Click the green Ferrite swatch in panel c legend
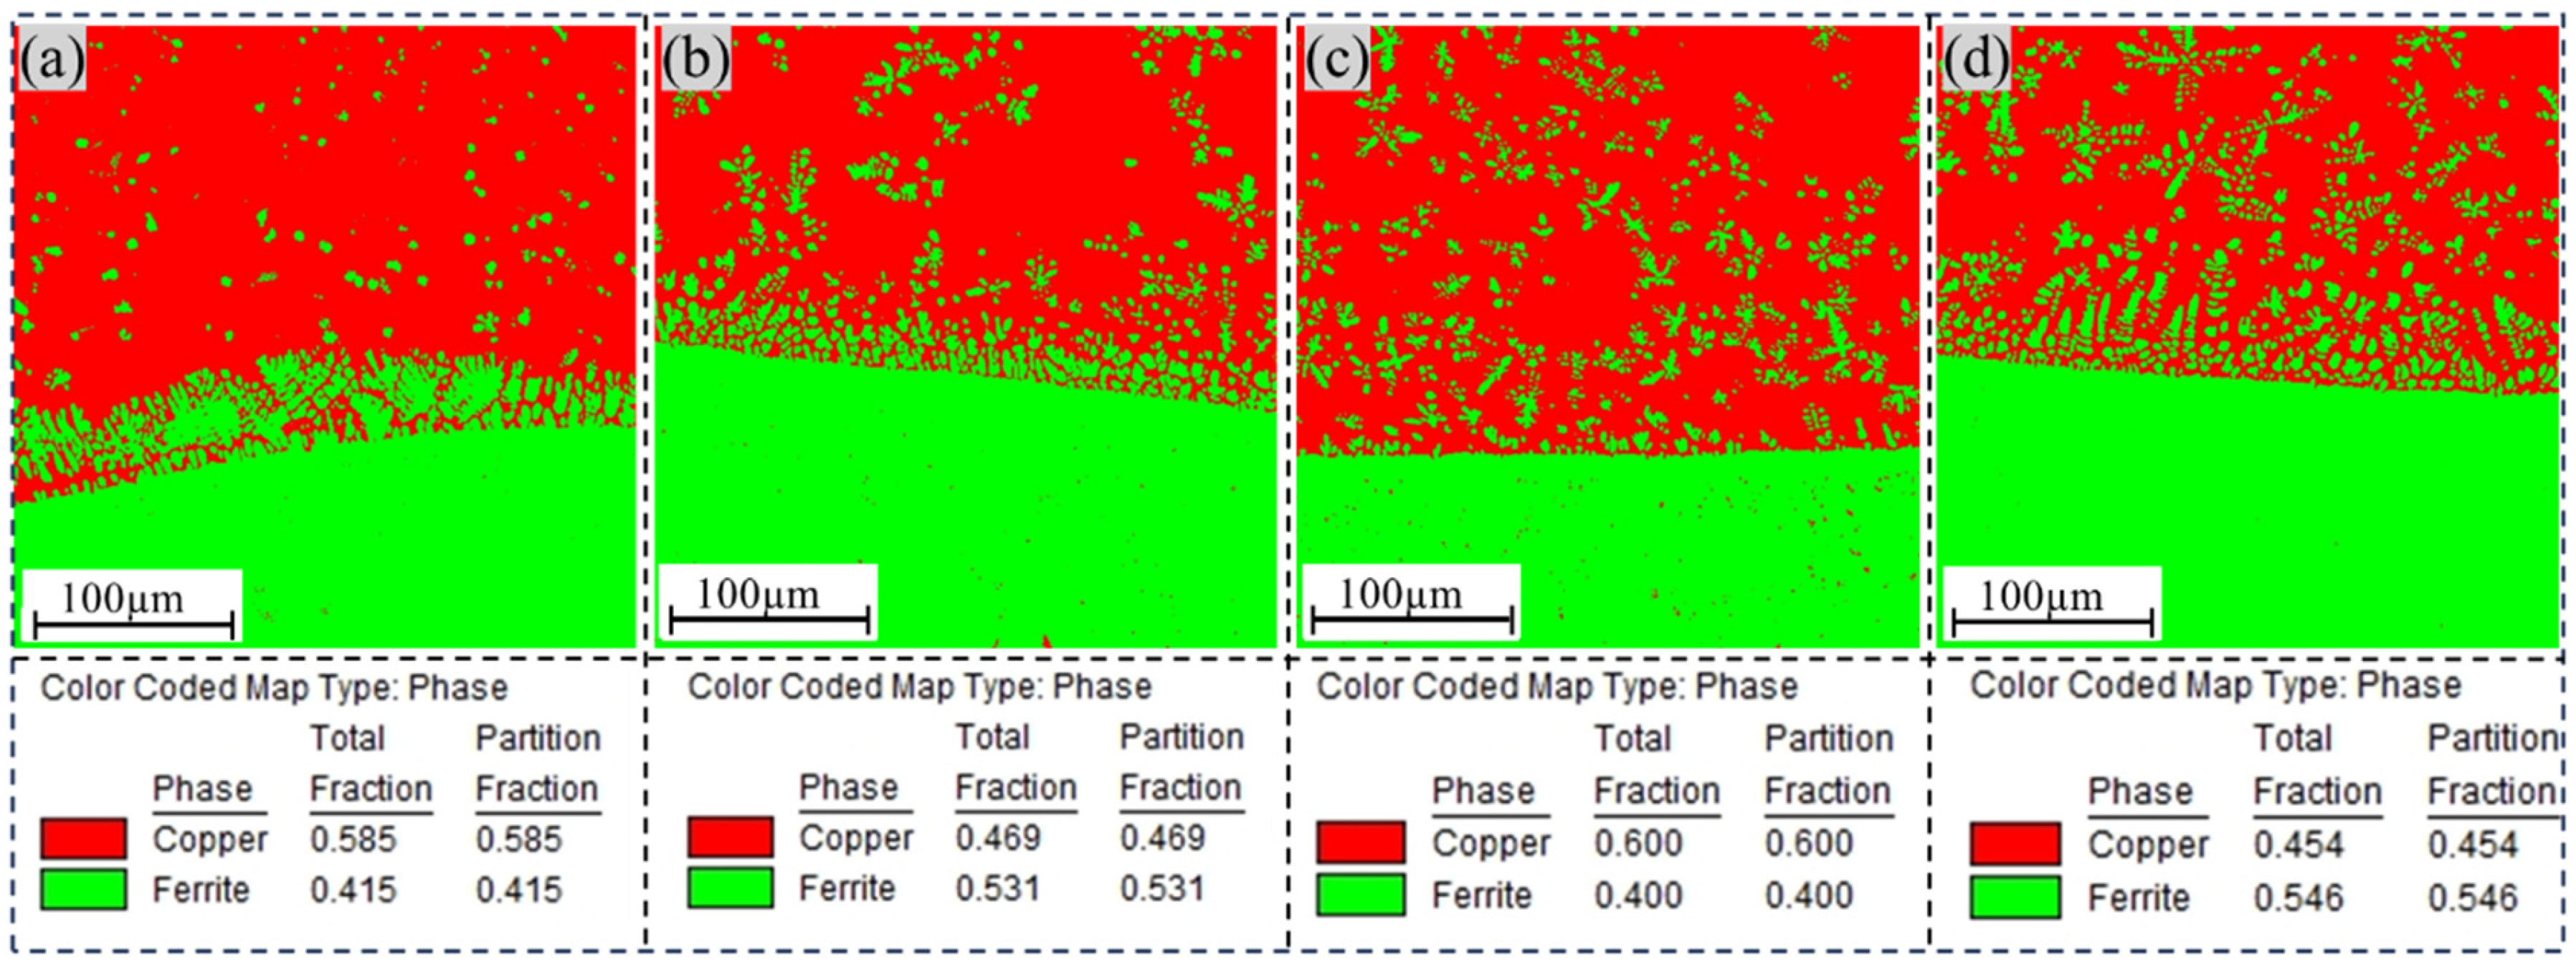Image resolution: width=2576 pixels, height=965 pixels. tap(1360, 894)
